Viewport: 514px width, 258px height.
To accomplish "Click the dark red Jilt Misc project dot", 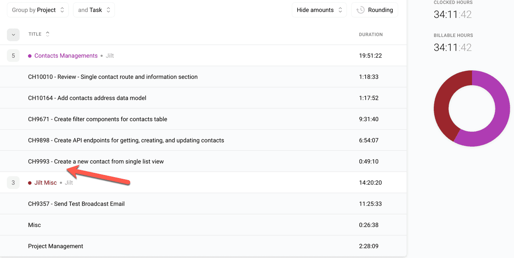I will click(30, 183).
